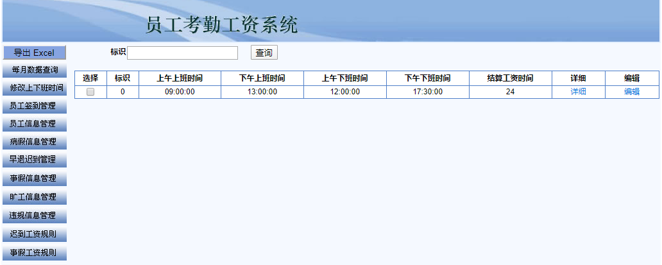Click the 上午上班时间 column header
Viewport: 662px width, 265px height.
[x=180, y=78]
